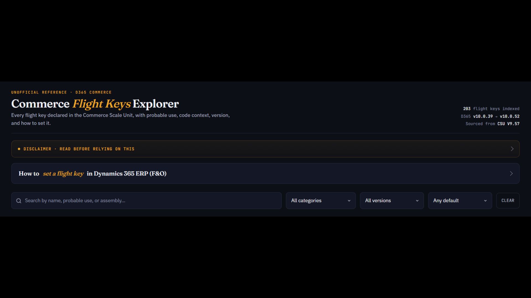Open the All categories dropdown

[x=321, y=201]
